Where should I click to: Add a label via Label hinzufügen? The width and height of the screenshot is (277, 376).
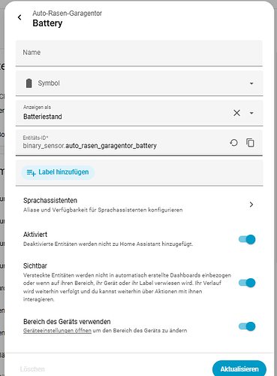(58, 172)
